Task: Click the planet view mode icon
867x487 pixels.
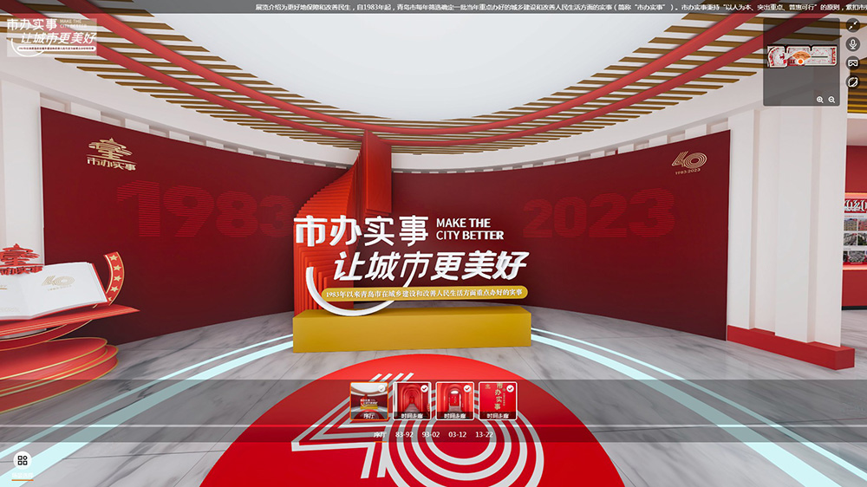Action: (x=853, y=82)
